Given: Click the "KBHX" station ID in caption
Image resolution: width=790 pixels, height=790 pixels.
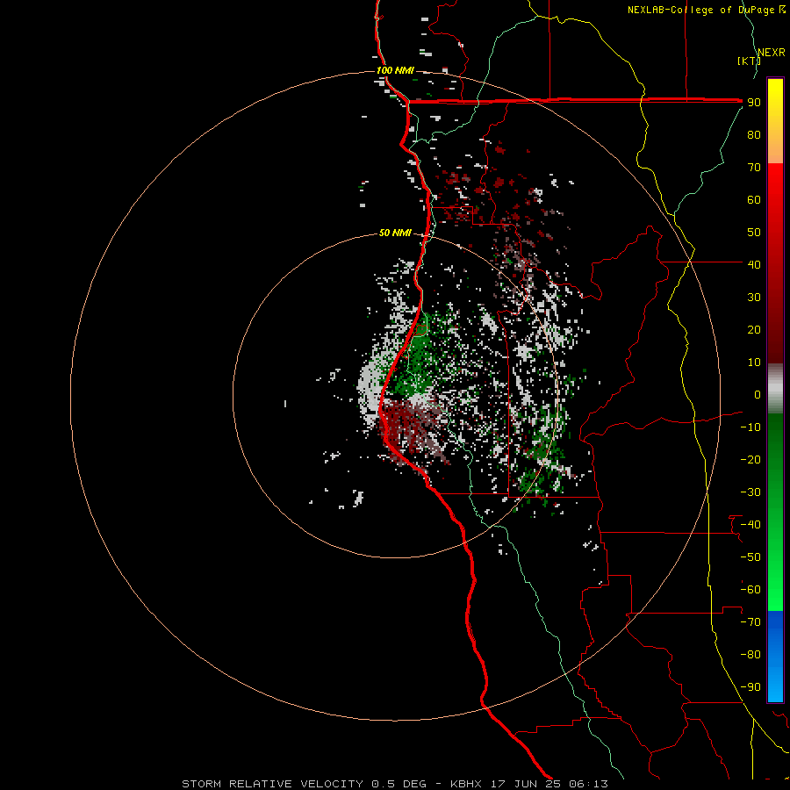Looking at the screenshot, I should coord(466,784).
